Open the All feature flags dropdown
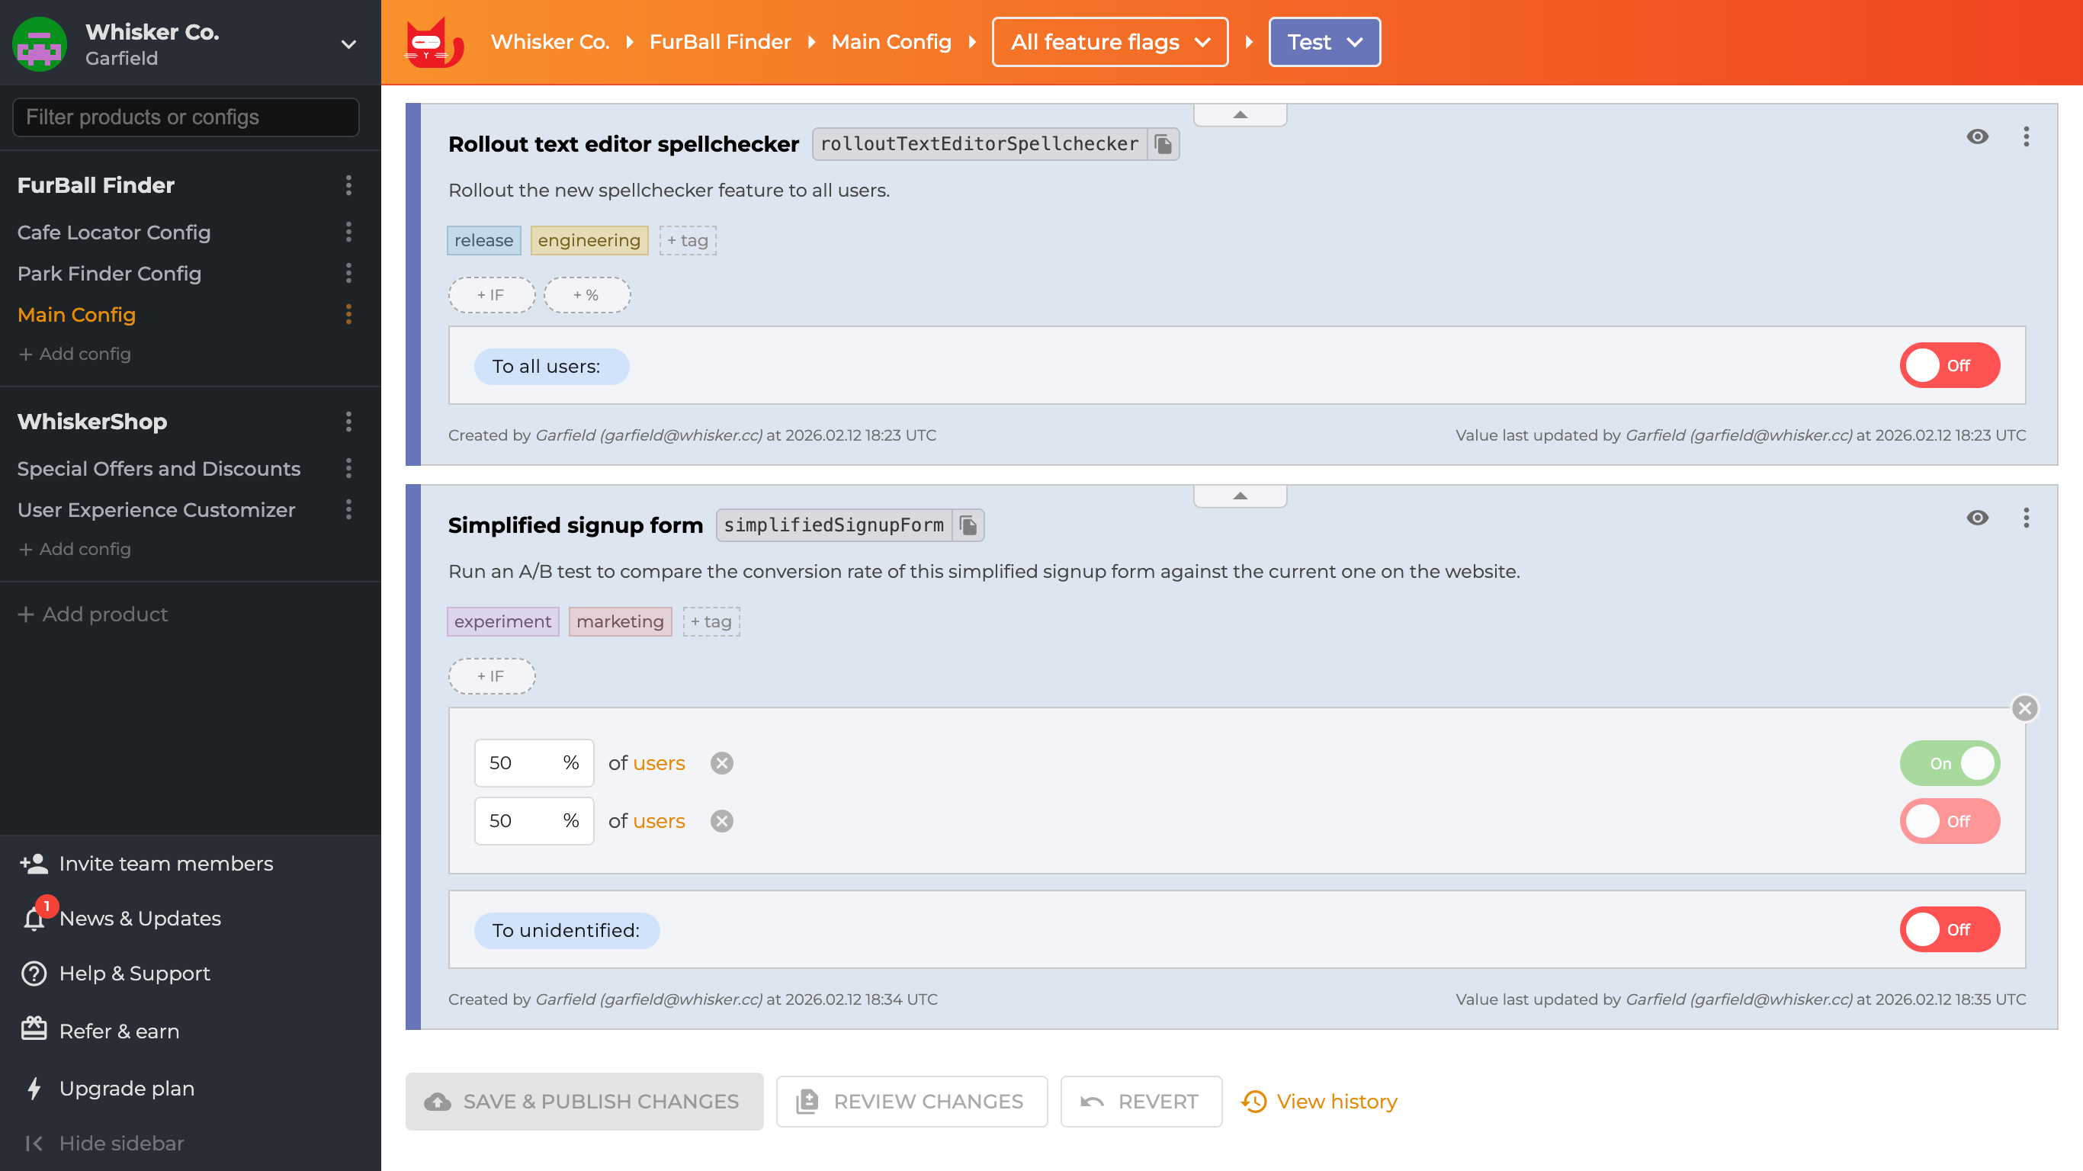 pyautogui.click(x=1109, y=41)
